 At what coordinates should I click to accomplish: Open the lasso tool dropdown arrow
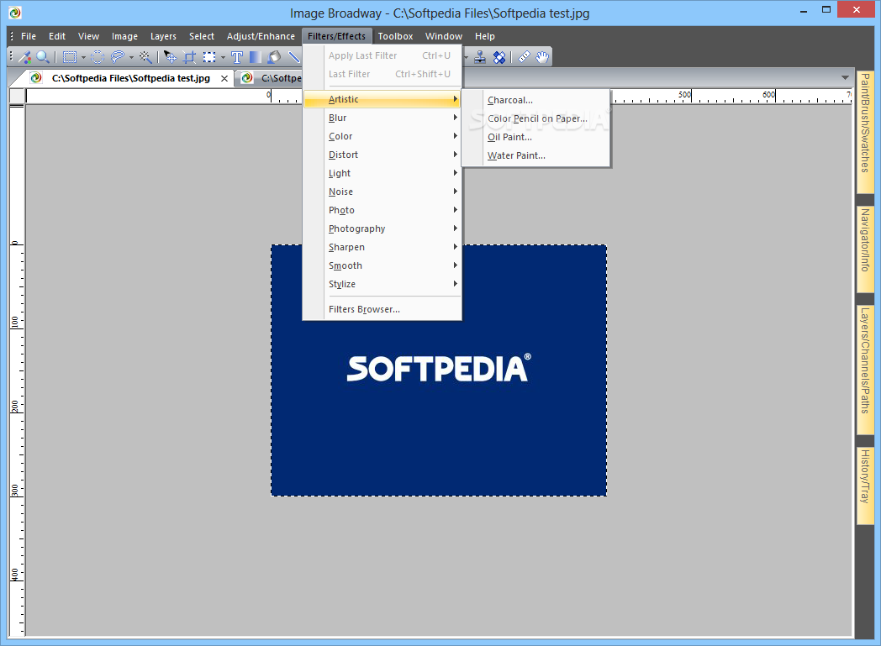click(131, 57)
